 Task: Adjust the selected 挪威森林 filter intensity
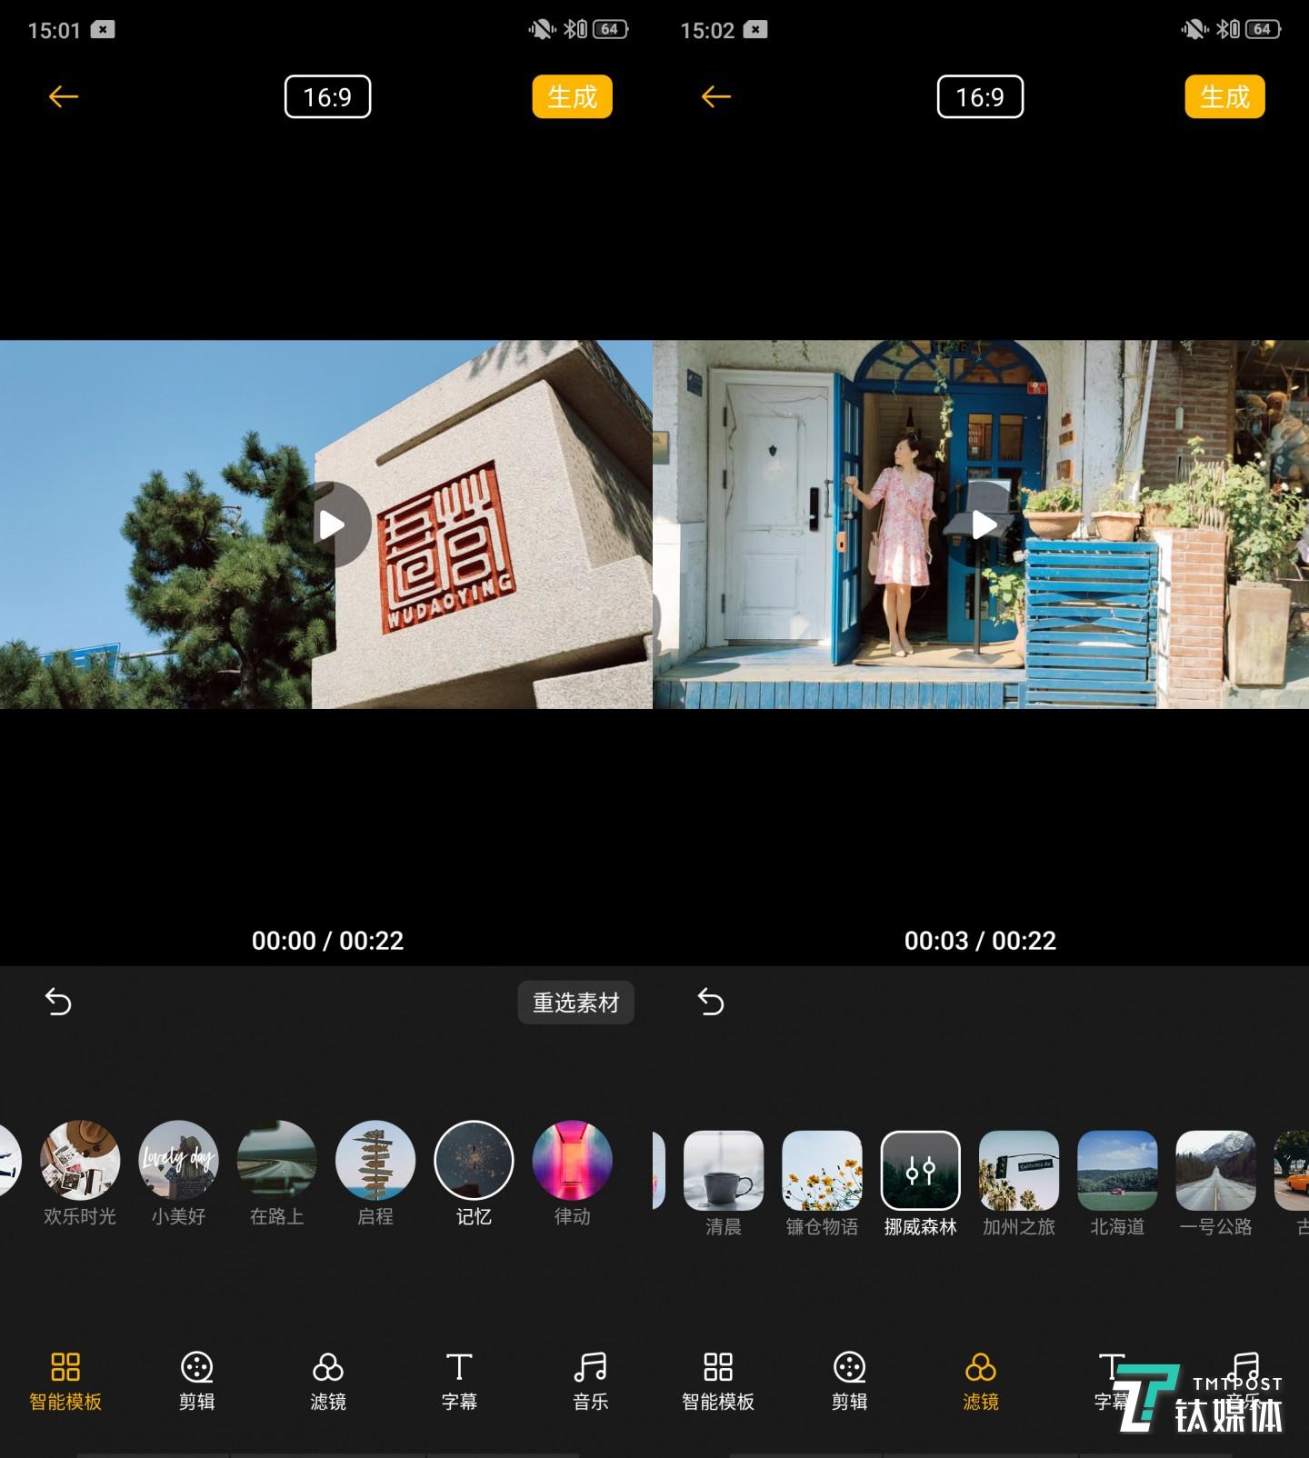point(920,1171)
